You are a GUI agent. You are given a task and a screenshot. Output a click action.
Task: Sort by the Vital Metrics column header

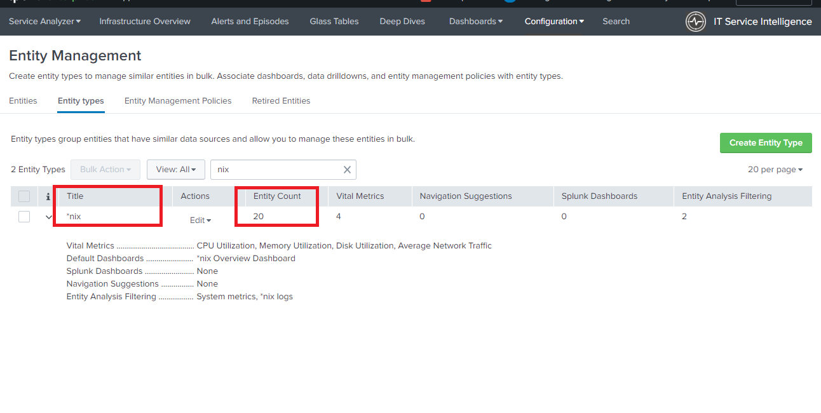click(x=360, y=196)
